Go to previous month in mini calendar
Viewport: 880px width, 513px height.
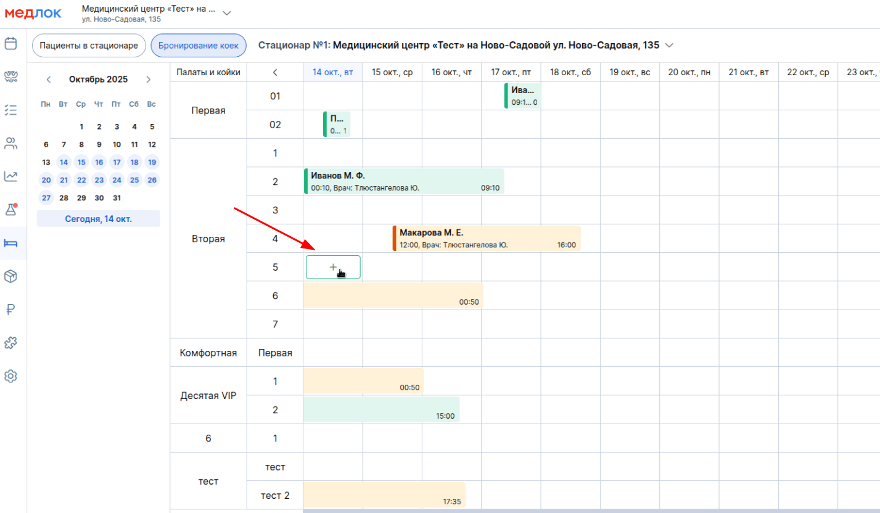[49, 80]
